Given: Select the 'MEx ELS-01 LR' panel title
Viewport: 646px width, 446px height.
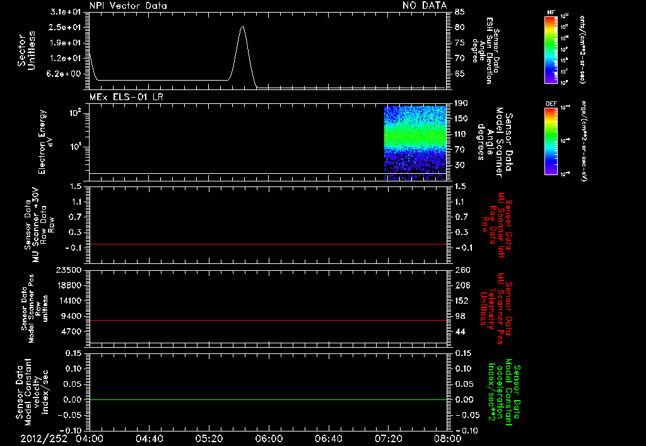Looking at the screenshot, I should [x=126, y=97].
